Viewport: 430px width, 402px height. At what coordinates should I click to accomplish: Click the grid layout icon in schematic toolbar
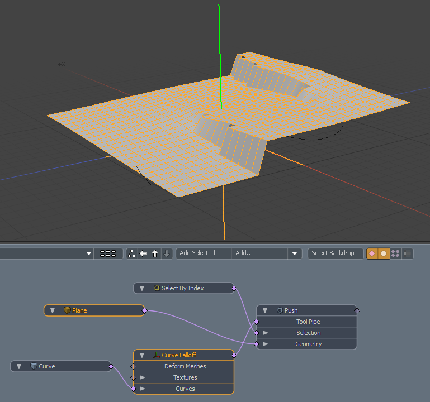tap(108, 253)
